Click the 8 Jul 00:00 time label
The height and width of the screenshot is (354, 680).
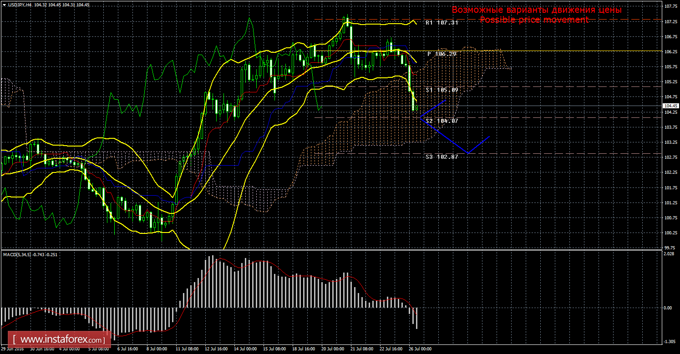[156, 349]
